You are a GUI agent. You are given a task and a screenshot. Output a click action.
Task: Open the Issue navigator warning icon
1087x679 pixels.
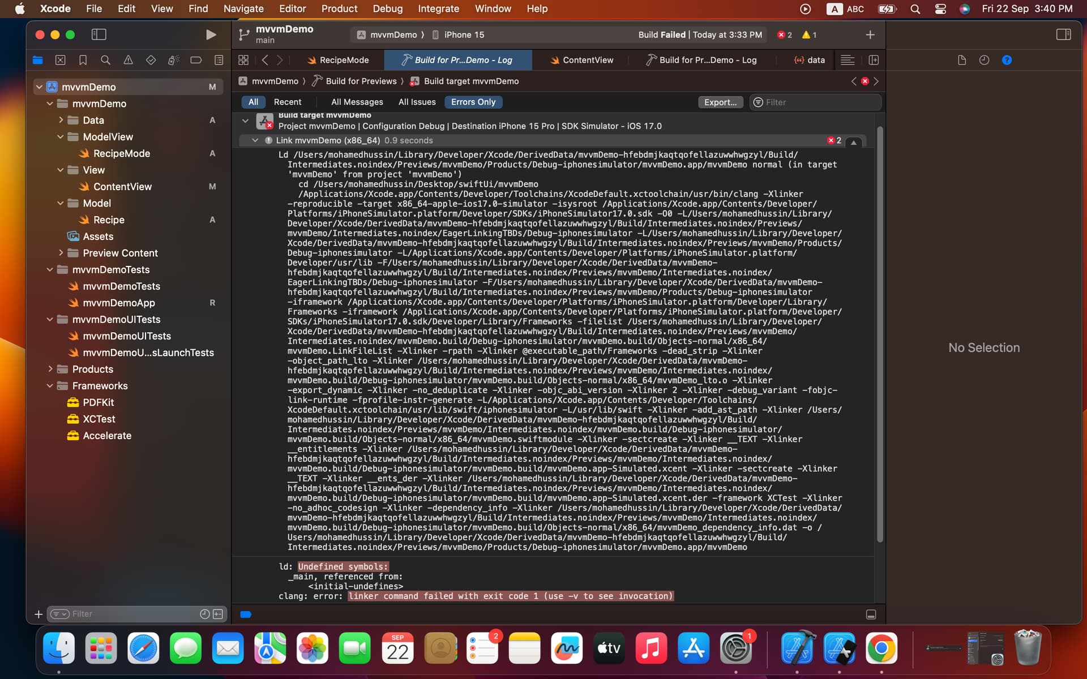pos(128,60)
